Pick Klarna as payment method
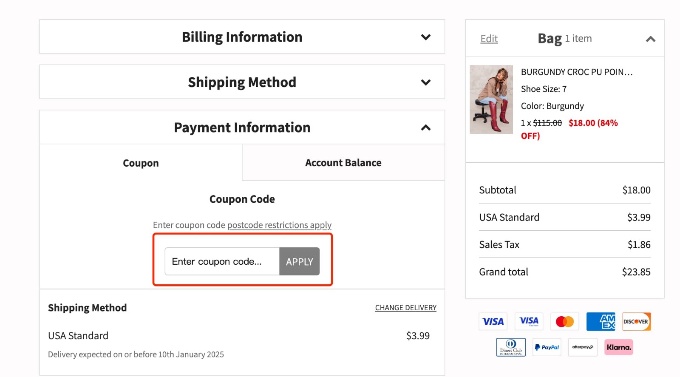The width and height of the screenshot is (680, 377). (x=619, y=347)
